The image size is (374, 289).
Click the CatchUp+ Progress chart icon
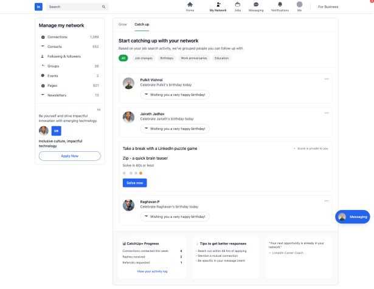[x=124, y=243]
